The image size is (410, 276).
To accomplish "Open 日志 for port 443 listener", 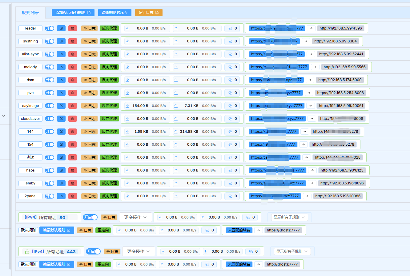I will click(112, 251).
